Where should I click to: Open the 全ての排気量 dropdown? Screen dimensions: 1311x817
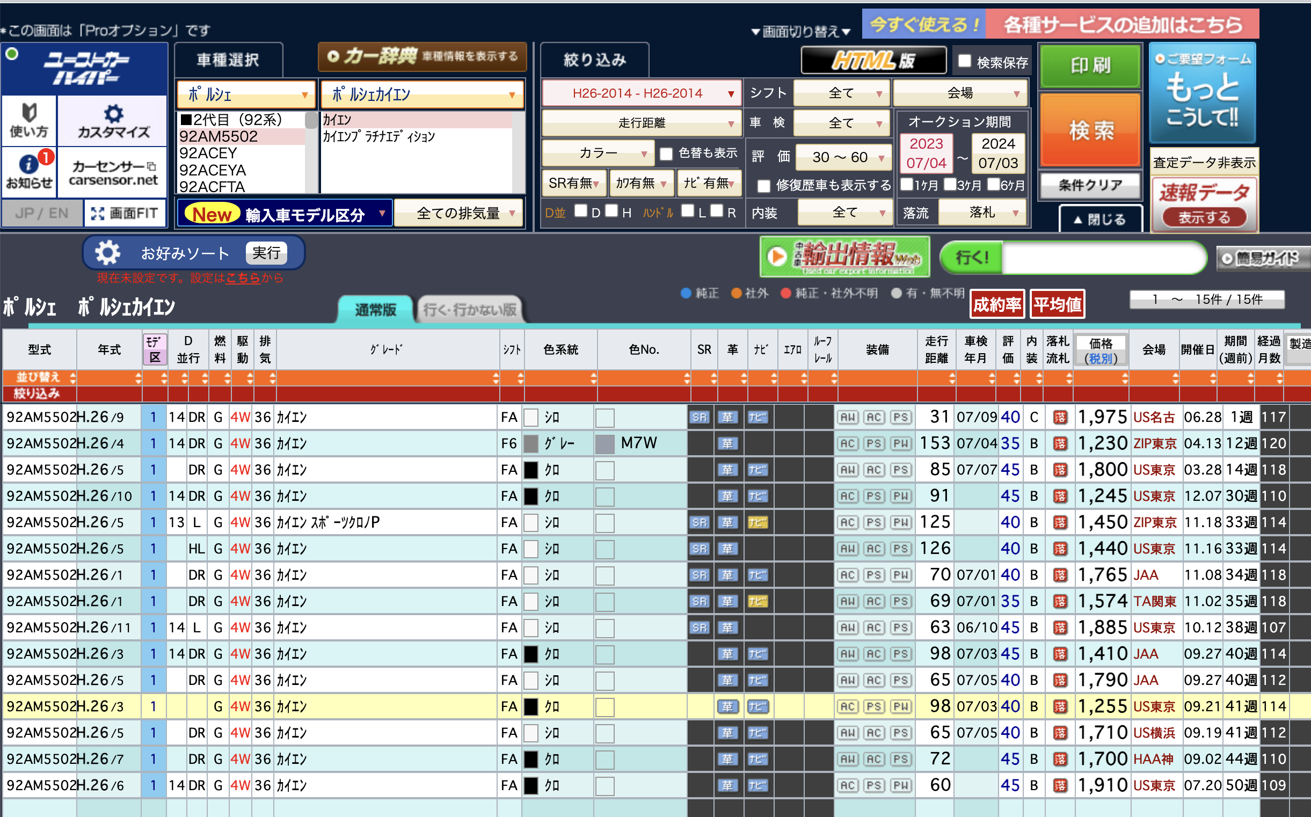(x=458, y=213)
